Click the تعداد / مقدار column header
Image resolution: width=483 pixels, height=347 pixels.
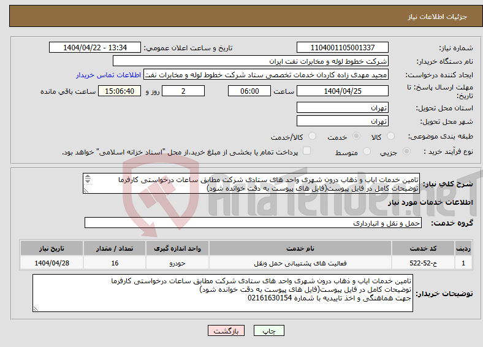tap(115, 248)
